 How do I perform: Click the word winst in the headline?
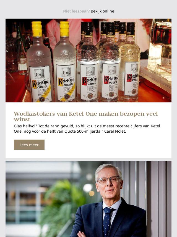pyautogui.click(x=22, y=119)
